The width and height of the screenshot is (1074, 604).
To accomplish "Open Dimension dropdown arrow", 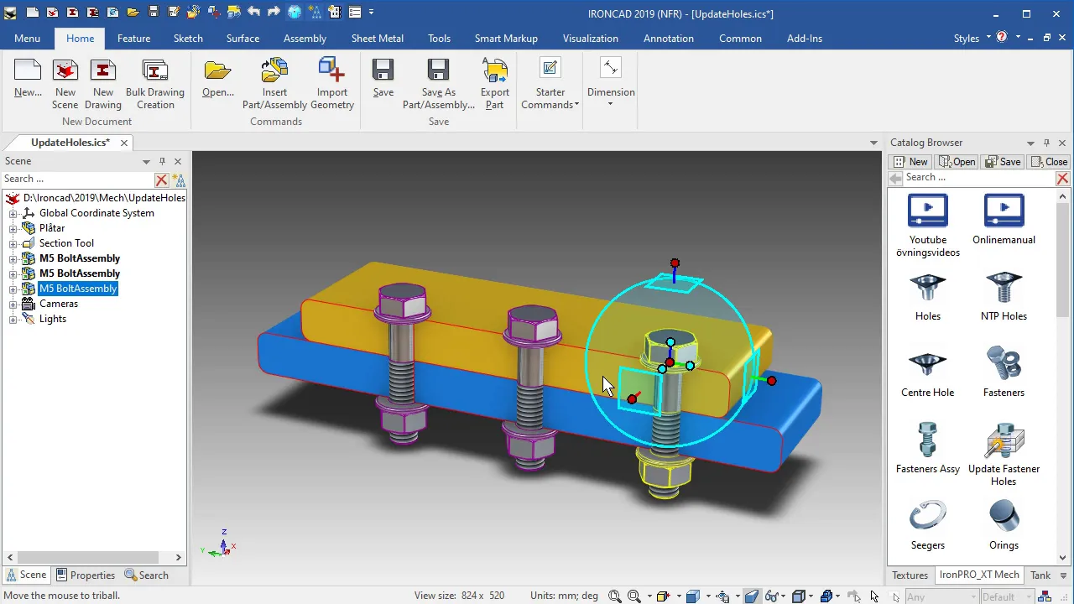I will (x=610, y=104).
